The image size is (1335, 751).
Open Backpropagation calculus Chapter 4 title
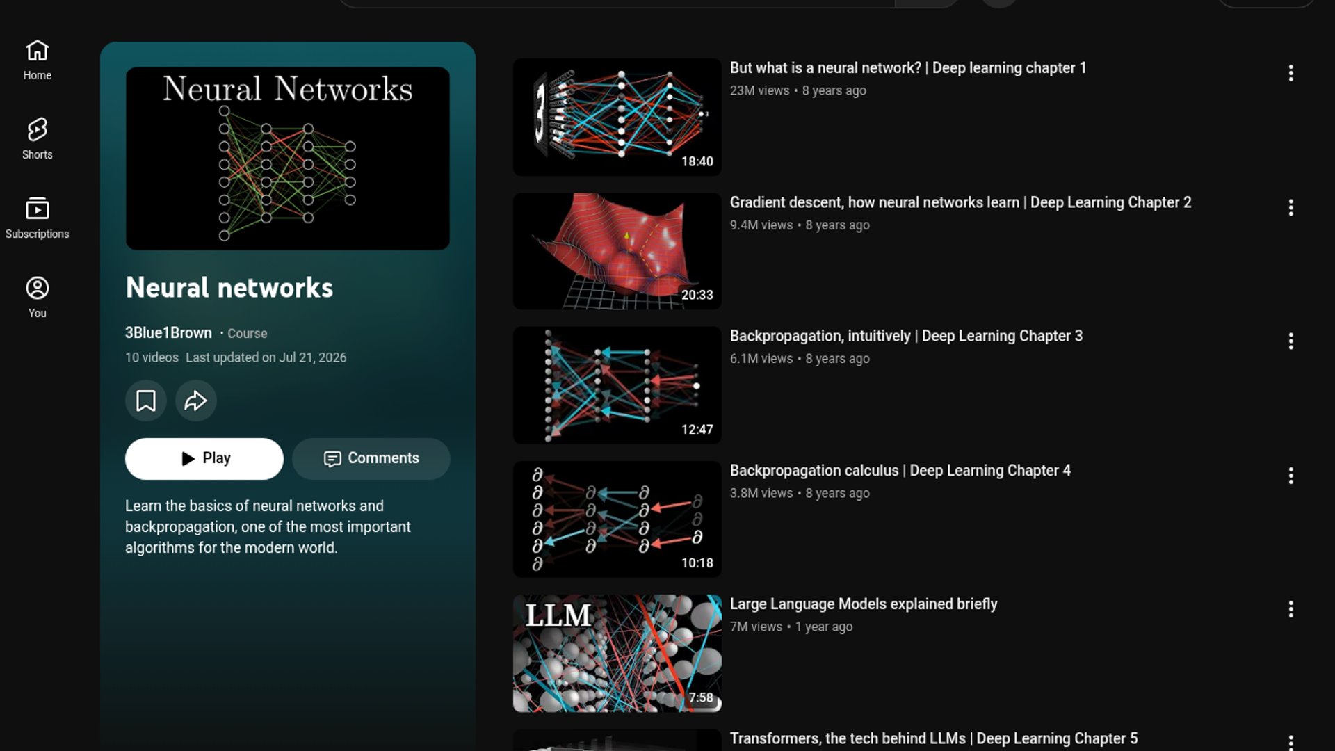pos(900,471)
